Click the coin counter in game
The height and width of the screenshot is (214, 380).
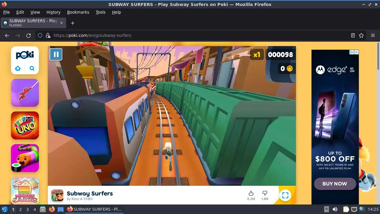tap(287, 69)
